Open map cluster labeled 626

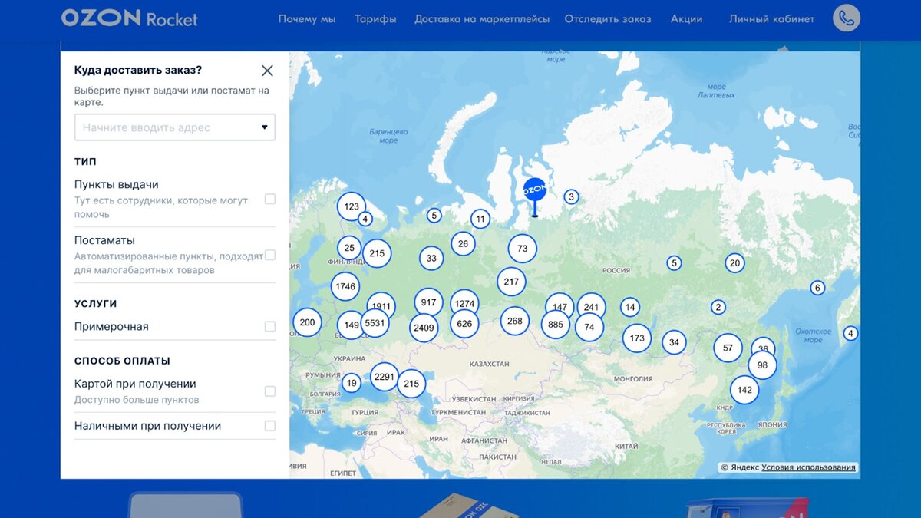click(x=464, y=324)
